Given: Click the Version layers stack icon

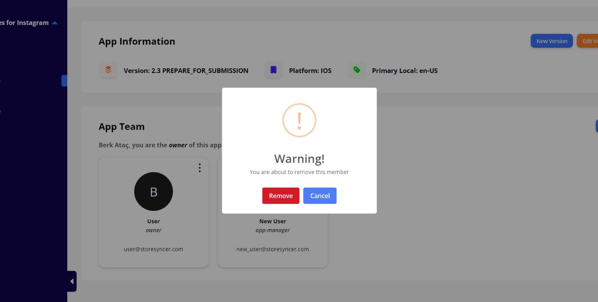Looking at the screenshot, I should 108,70.
